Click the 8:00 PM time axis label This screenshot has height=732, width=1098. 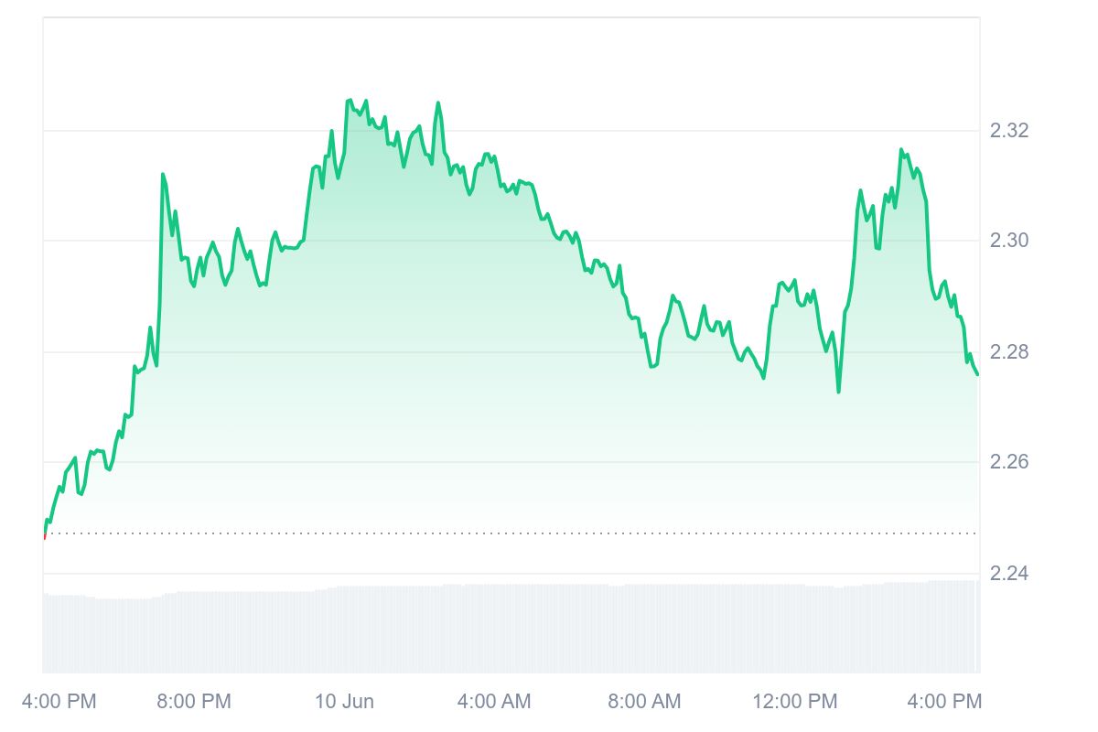[x=194, y=702]
